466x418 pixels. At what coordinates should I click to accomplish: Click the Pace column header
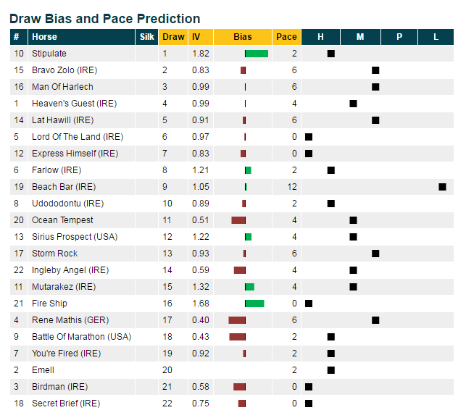[286, 37]
